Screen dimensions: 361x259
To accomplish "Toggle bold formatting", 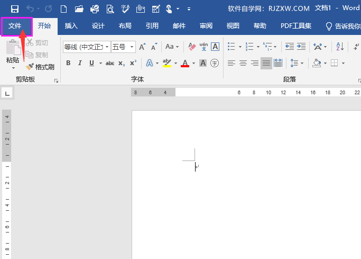I will click(x=68, y=63).
